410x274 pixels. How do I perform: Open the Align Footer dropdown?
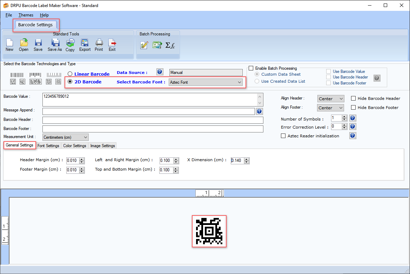click(x=330, y=108)
